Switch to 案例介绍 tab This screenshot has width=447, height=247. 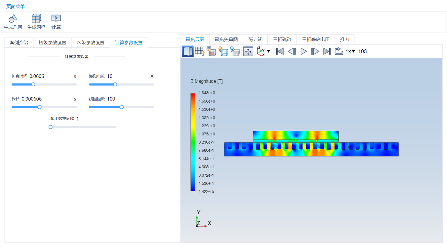(19, 42)
